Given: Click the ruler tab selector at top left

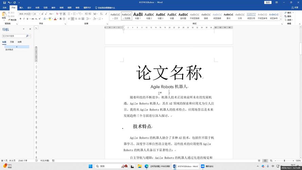Looking at the screenshot, I should pos(36,28).
